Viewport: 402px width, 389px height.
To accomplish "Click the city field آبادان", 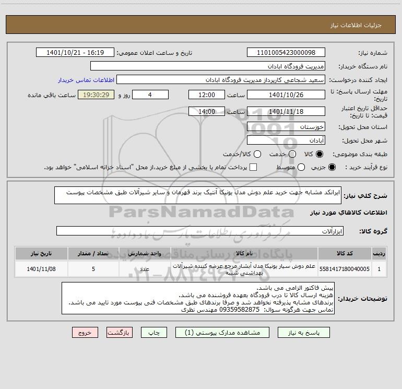I will [286, 140].
